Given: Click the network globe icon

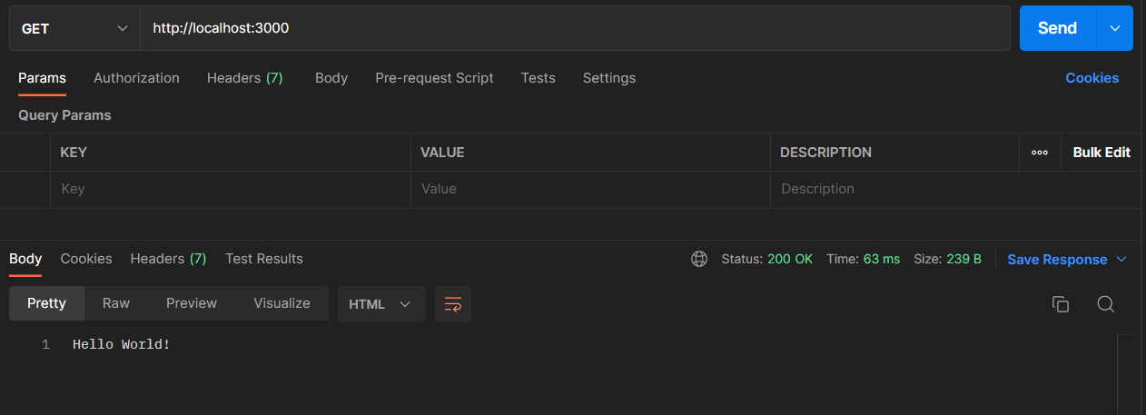Looking at the screenshot, I should (699, 259).
